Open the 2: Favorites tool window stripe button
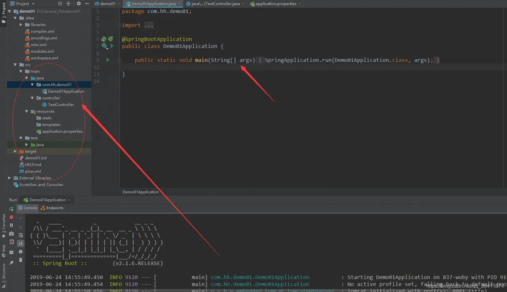Image resolution: width=507 pixels, height=292 pixels. tap(4, 226)
